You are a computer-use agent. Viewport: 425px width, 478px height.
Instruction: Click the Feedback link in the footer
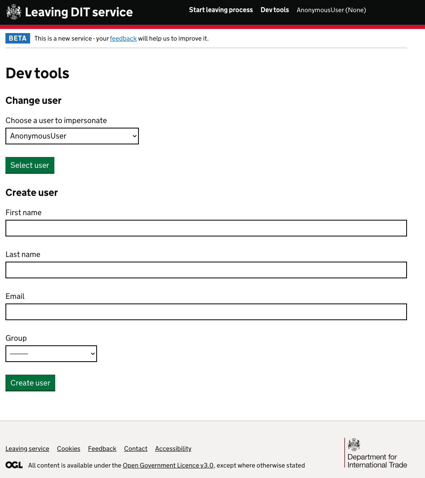(x=102, y=448)
